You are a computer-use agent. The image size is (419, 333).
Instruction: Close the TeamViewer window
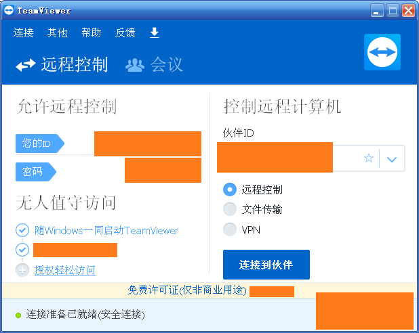point(409,11)
